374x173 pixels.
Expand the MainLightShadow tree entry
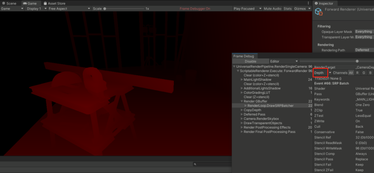coord(241,80)
